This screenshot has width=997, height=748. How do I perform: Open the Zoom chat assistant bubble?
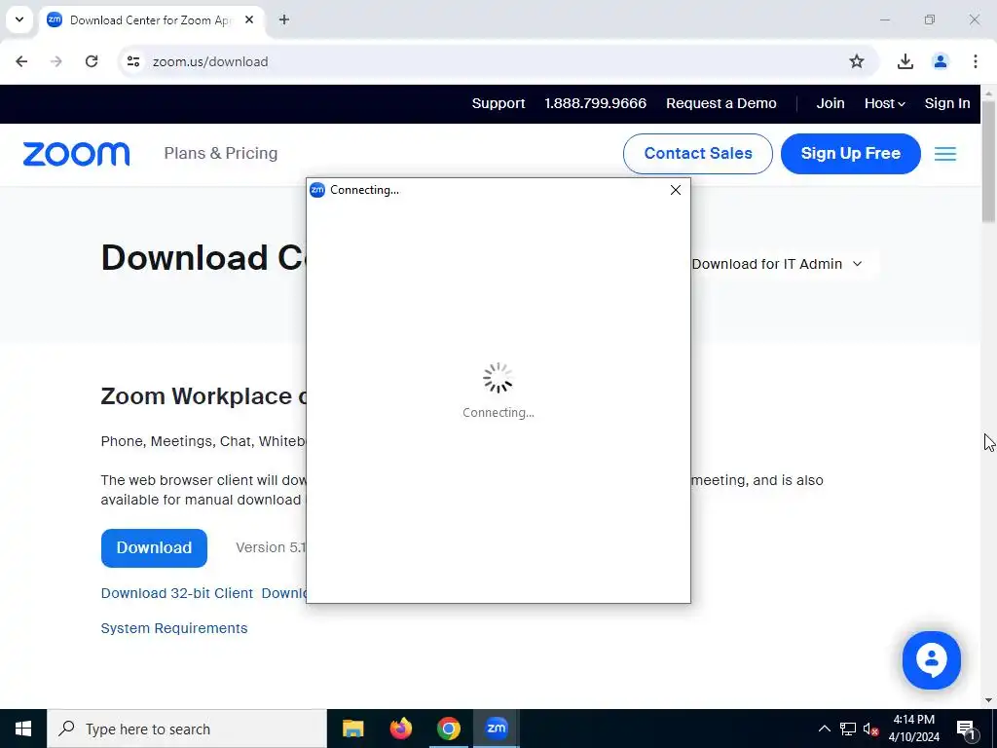click(931, 660)
